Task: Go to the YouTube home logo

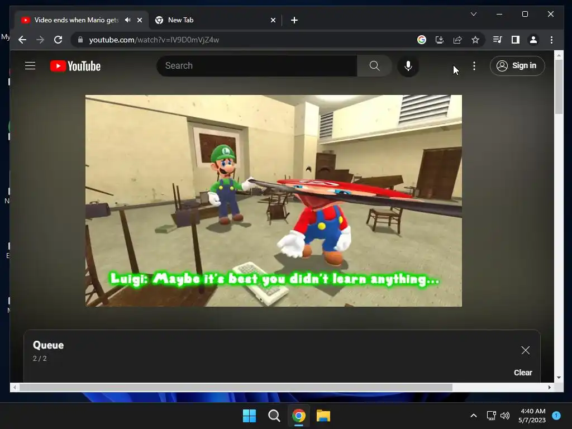Action: tap(75, 66)
